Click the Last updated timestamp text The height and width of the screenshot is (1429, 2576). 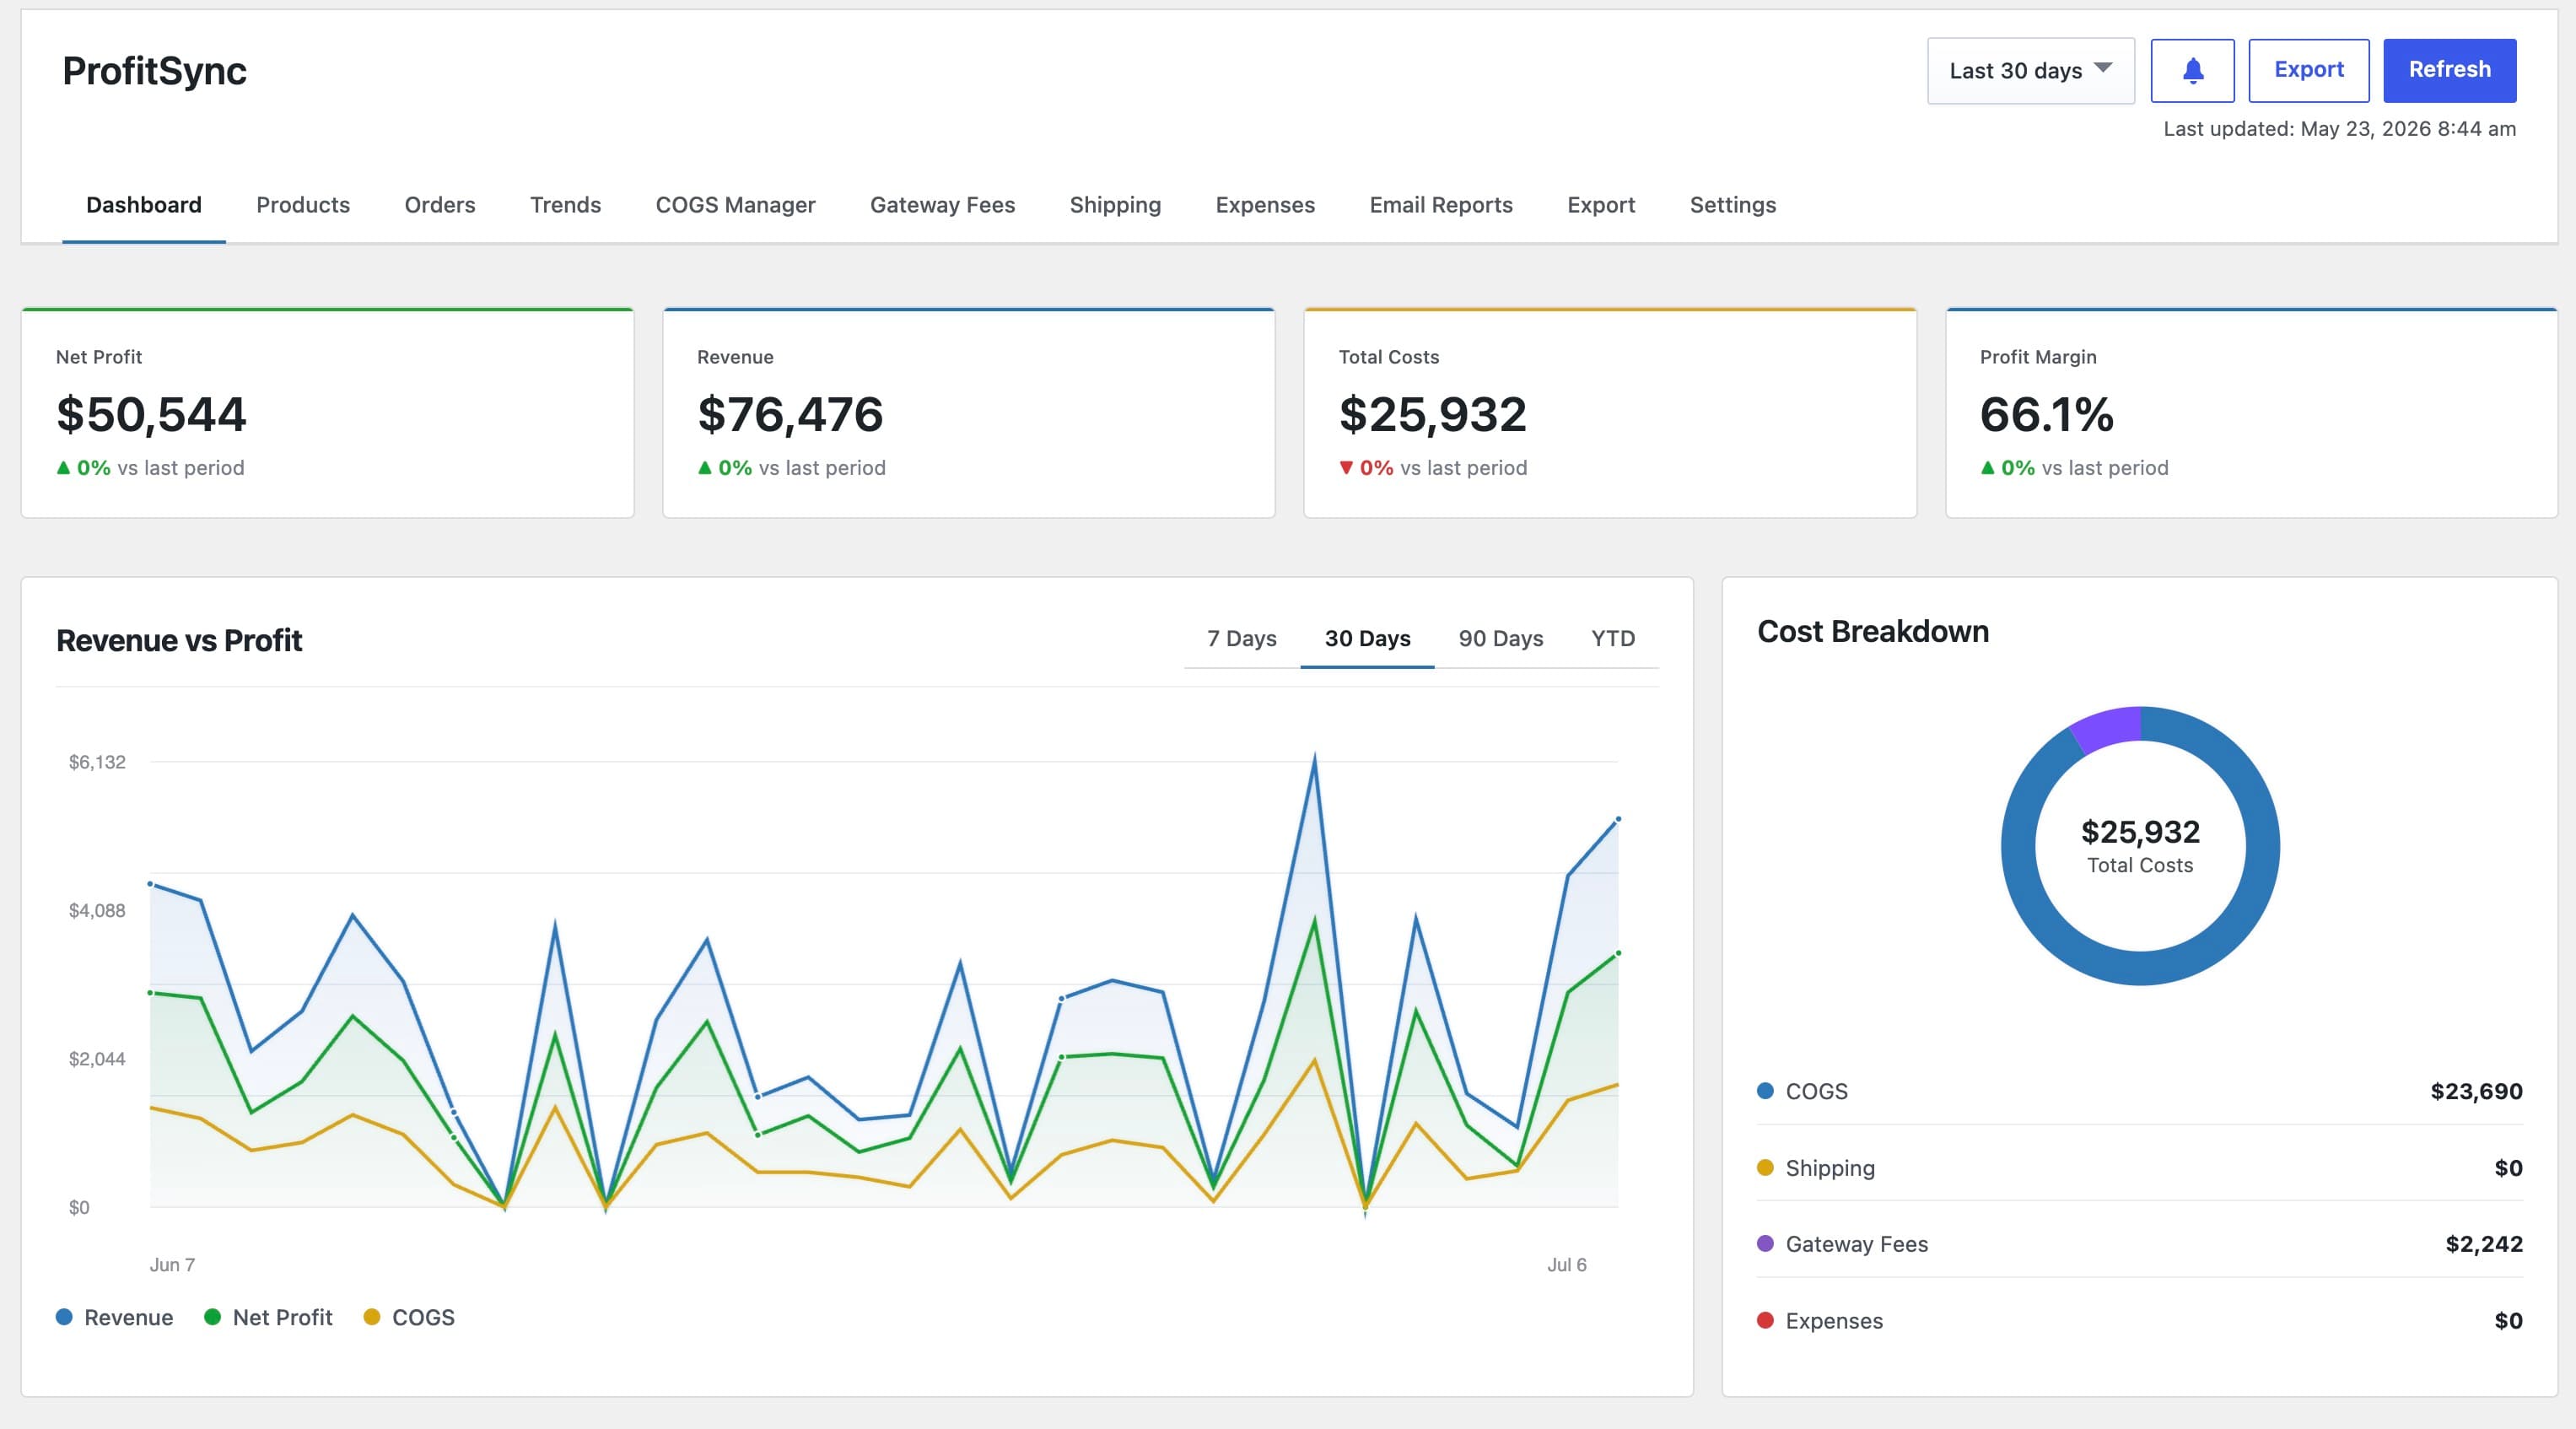tap(2339, 129)
